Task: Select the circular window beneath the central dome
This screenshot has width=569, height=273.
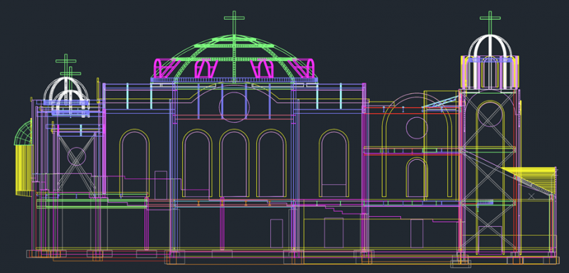Action: [234, 107]
